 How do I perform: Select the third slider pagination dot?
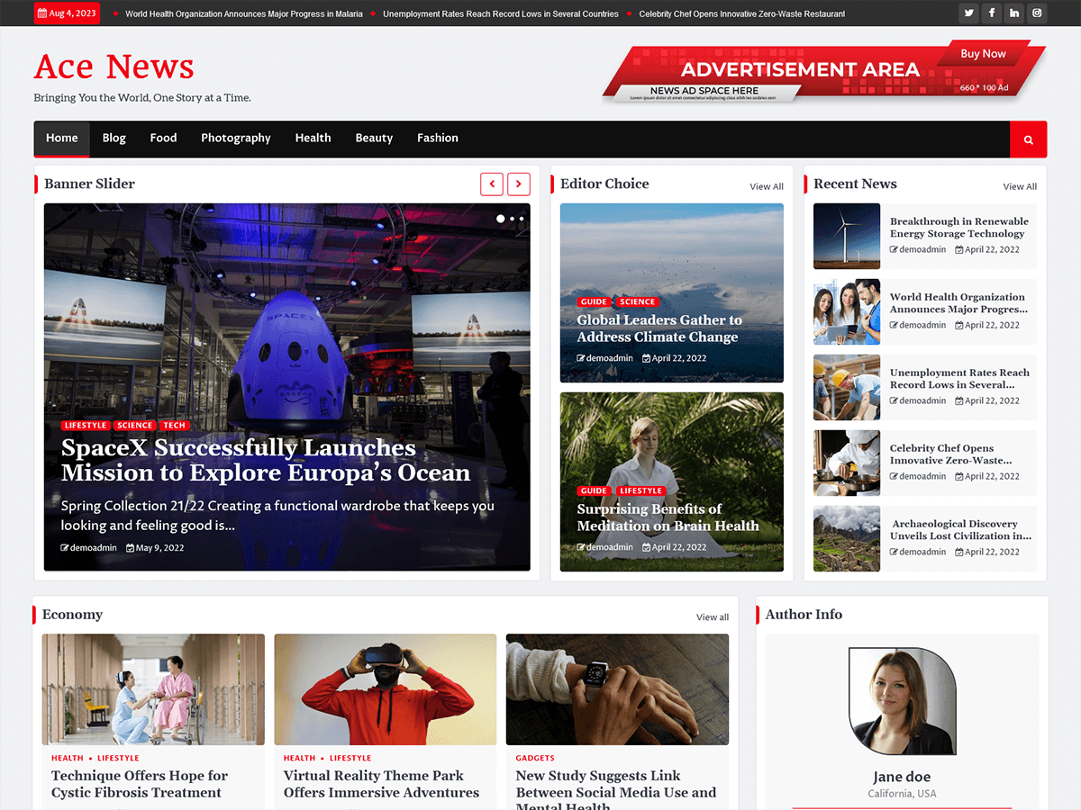[523, 218]
